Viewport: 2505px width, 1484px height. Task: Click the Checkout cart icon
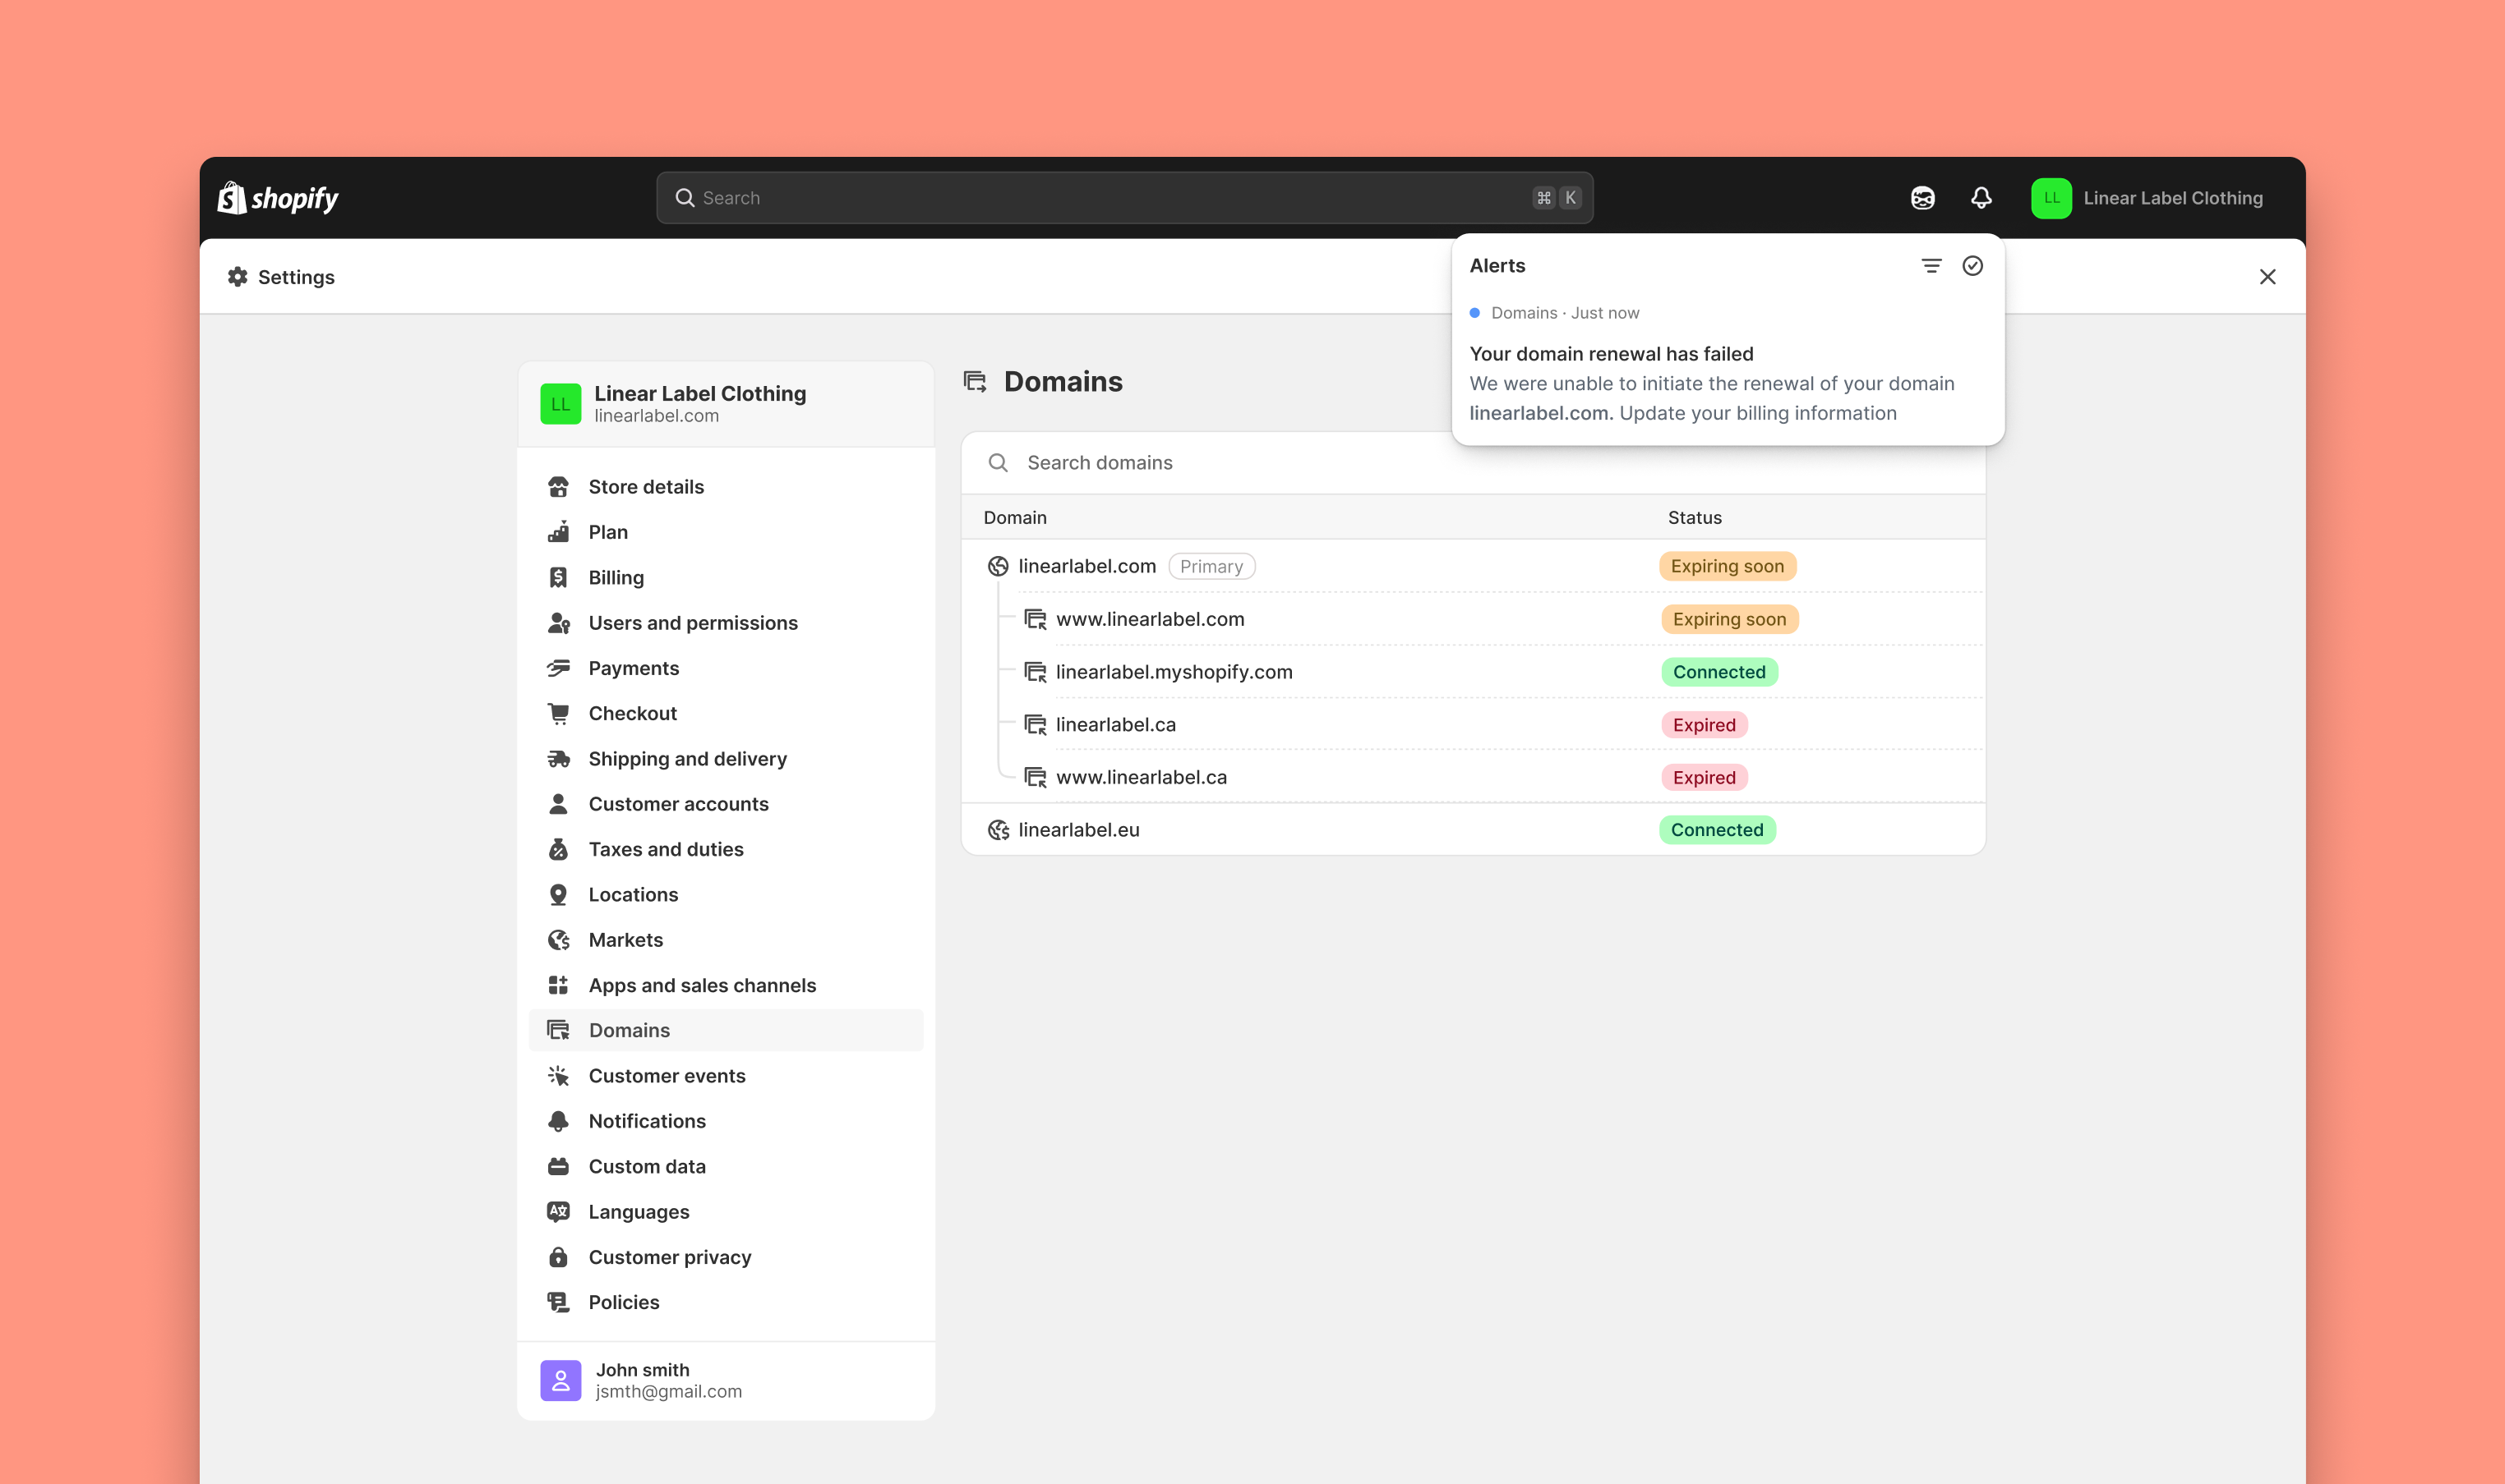[x=558, y=713]
